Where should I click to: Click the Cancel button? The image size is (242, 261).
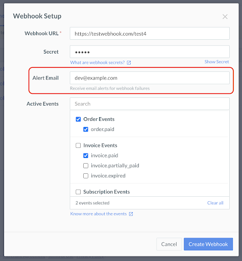[x=169, y=244]
